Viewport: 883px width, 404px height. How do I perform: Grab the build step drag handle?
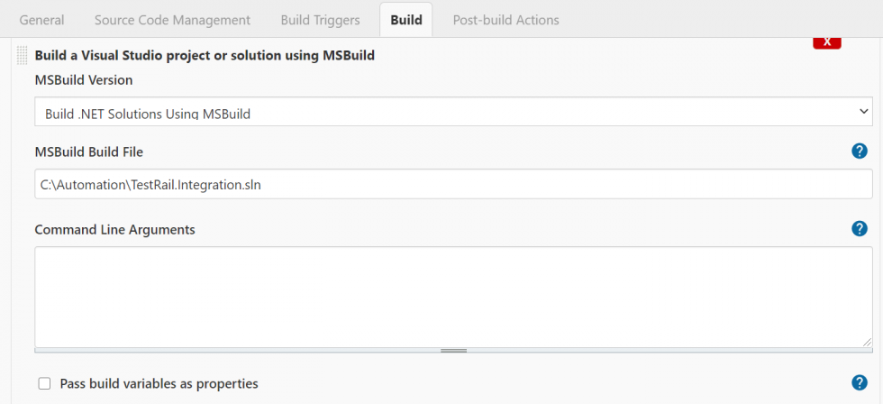click(x=23, y=56)
